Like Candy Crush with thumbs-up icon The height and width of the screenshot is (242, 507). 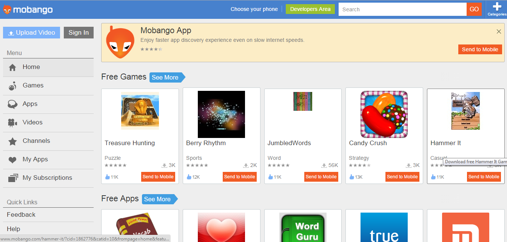(x=352, y=177)
